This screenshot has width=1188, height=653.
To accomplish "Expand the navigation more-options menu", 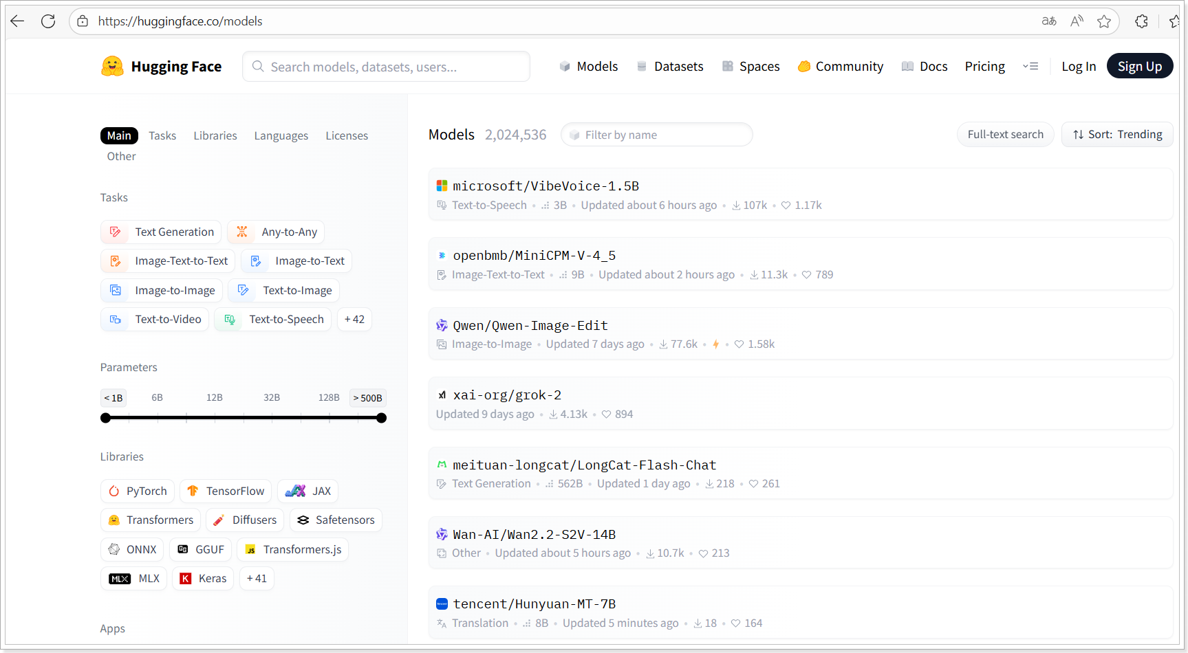I will [1030, 66].
